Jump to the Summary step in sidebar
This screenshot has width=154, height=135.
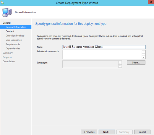pos(8,53)
